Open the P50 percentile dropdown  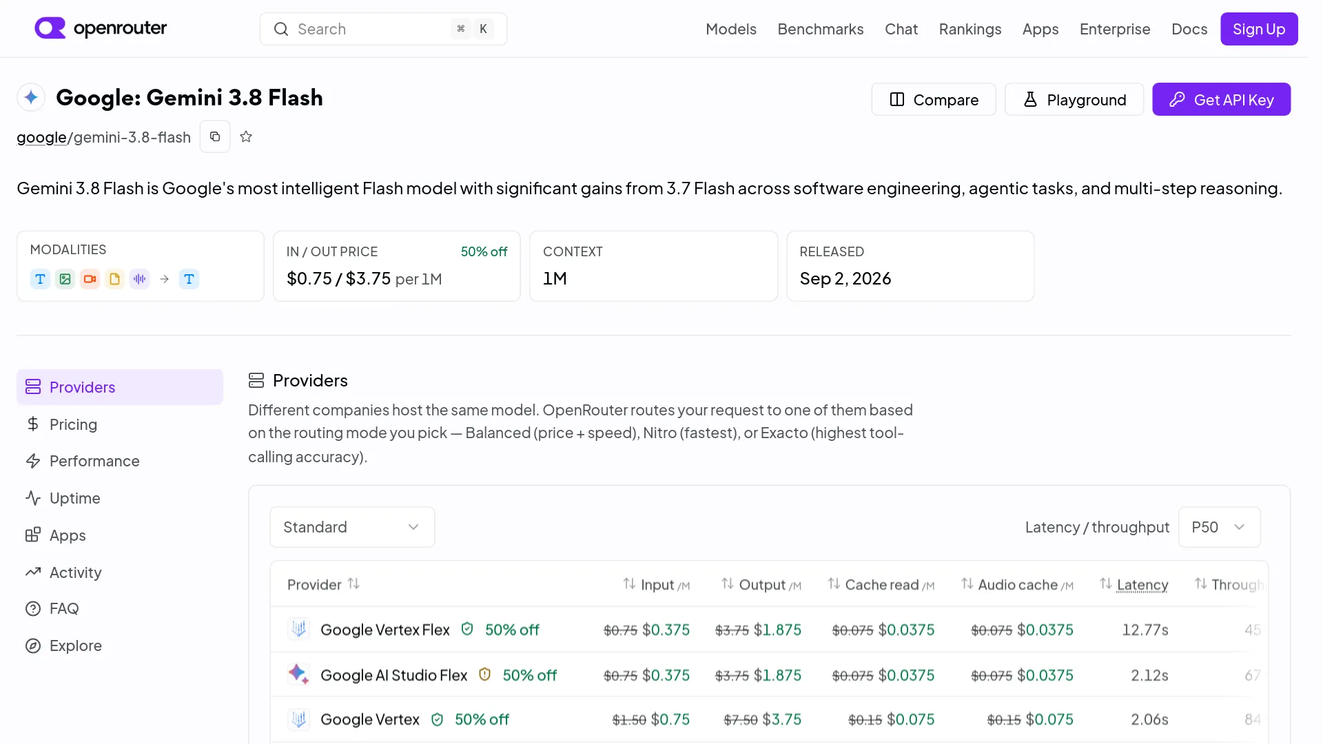click(x=1219, y=527)
